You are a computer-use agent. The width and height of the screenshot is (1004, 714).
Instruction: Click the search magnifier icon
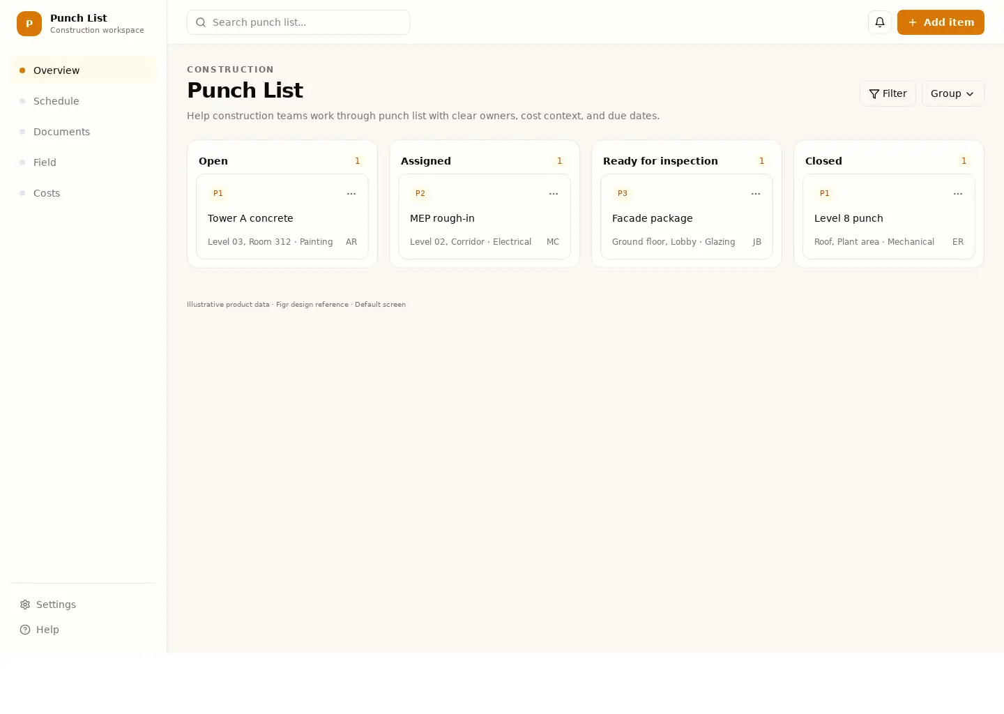201,22
